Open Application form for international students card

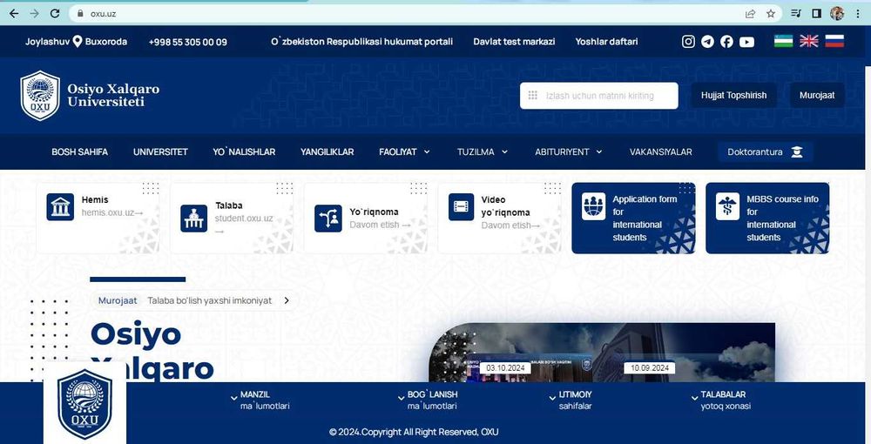[633, 219]
